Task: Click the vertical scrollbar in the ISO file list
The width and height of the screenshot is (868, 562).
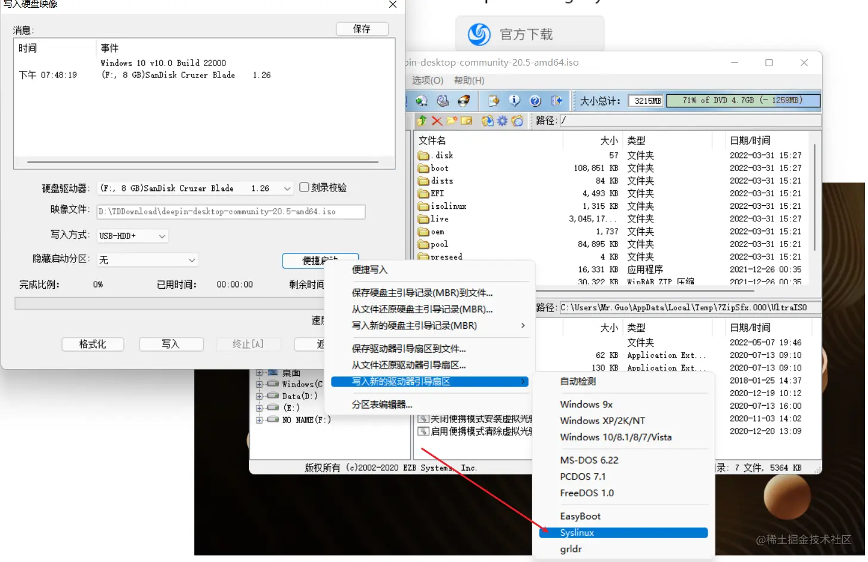Action: (814, 197)
